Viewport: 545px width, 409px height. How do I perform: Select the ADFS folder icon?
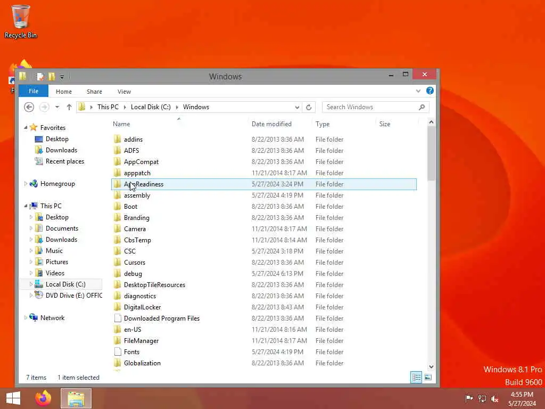(118, 150)
